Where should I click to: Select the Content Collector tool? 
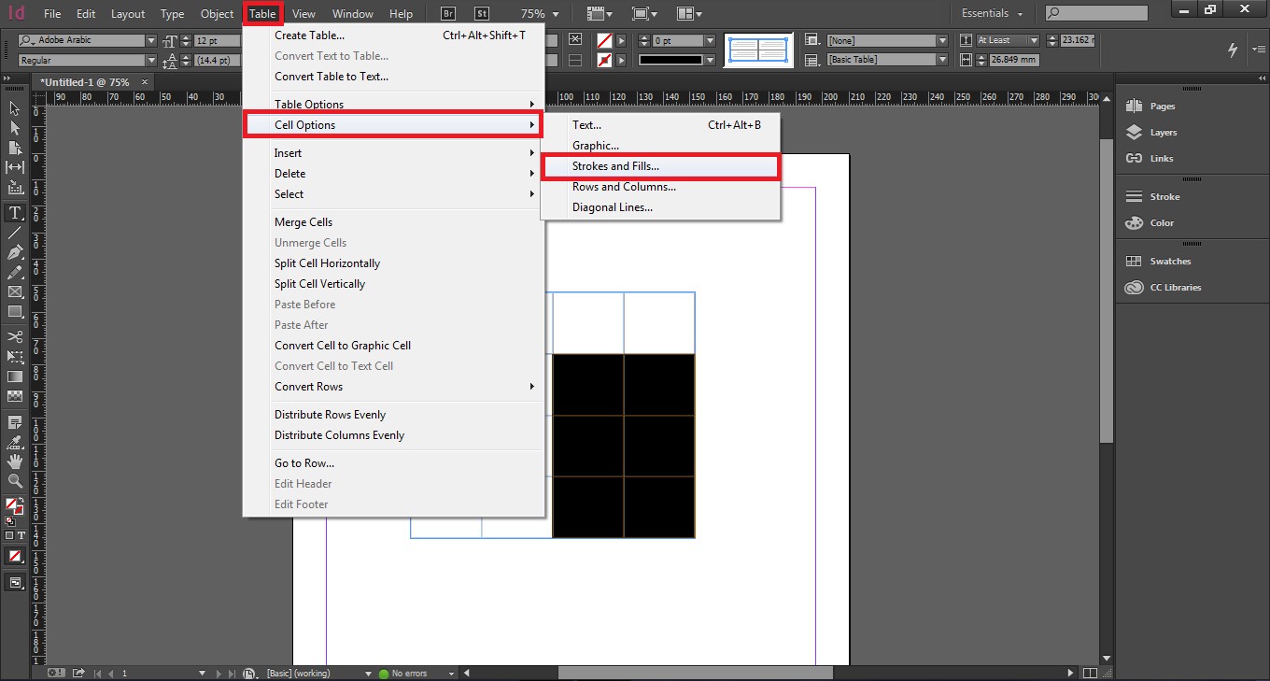point(15,187)
